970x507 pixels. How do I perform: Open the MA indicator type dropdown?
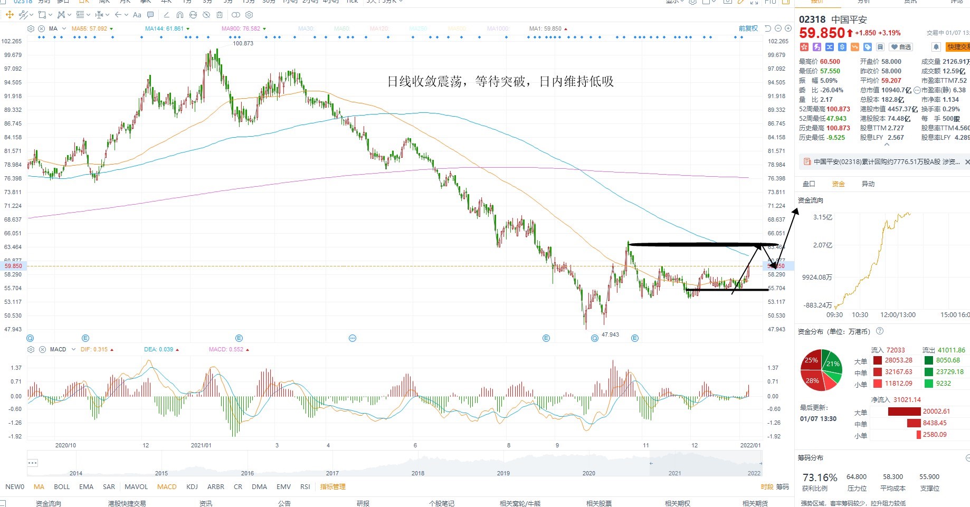pyautogui.click(x=64, y=28)
